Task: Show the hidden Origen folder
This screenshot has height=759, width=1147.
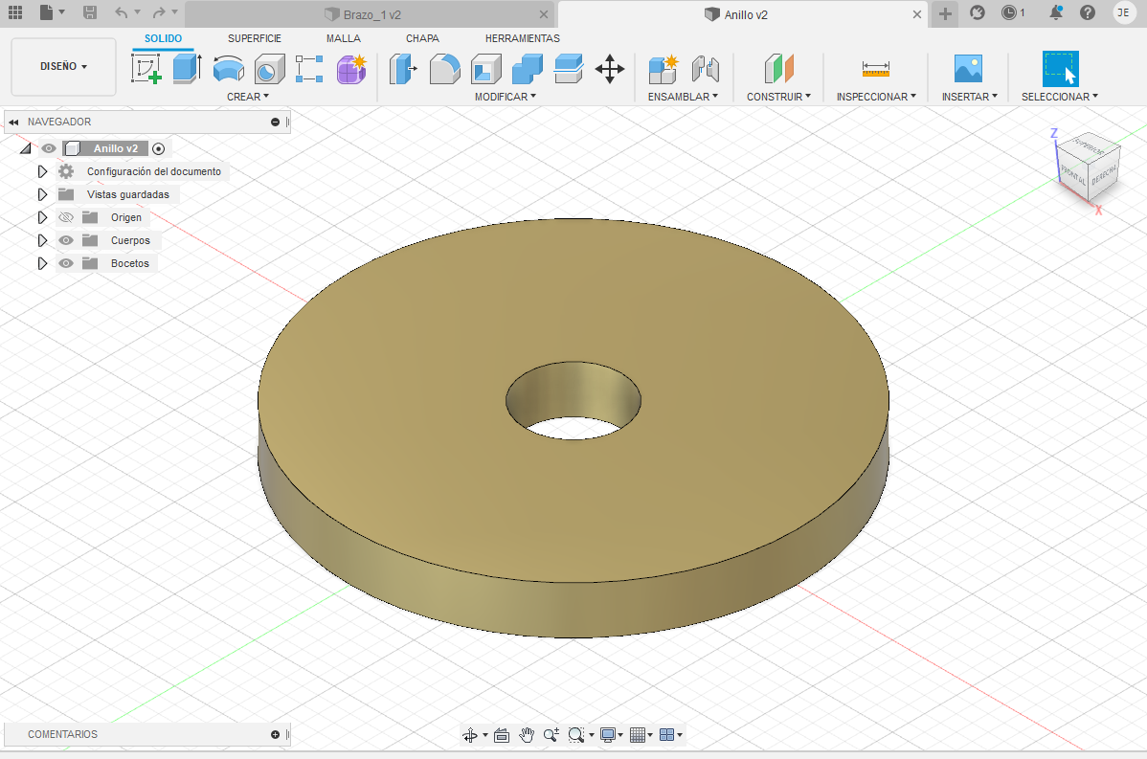Action: (x=66, y=217)
